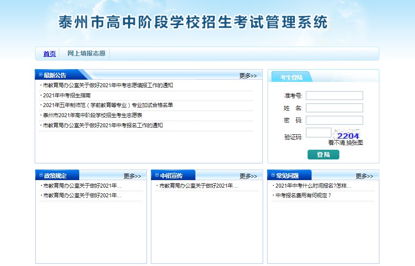Switch to 网上填报志愿 tab
The height and width of the screenshot is (266, 415).
(86, 54)
